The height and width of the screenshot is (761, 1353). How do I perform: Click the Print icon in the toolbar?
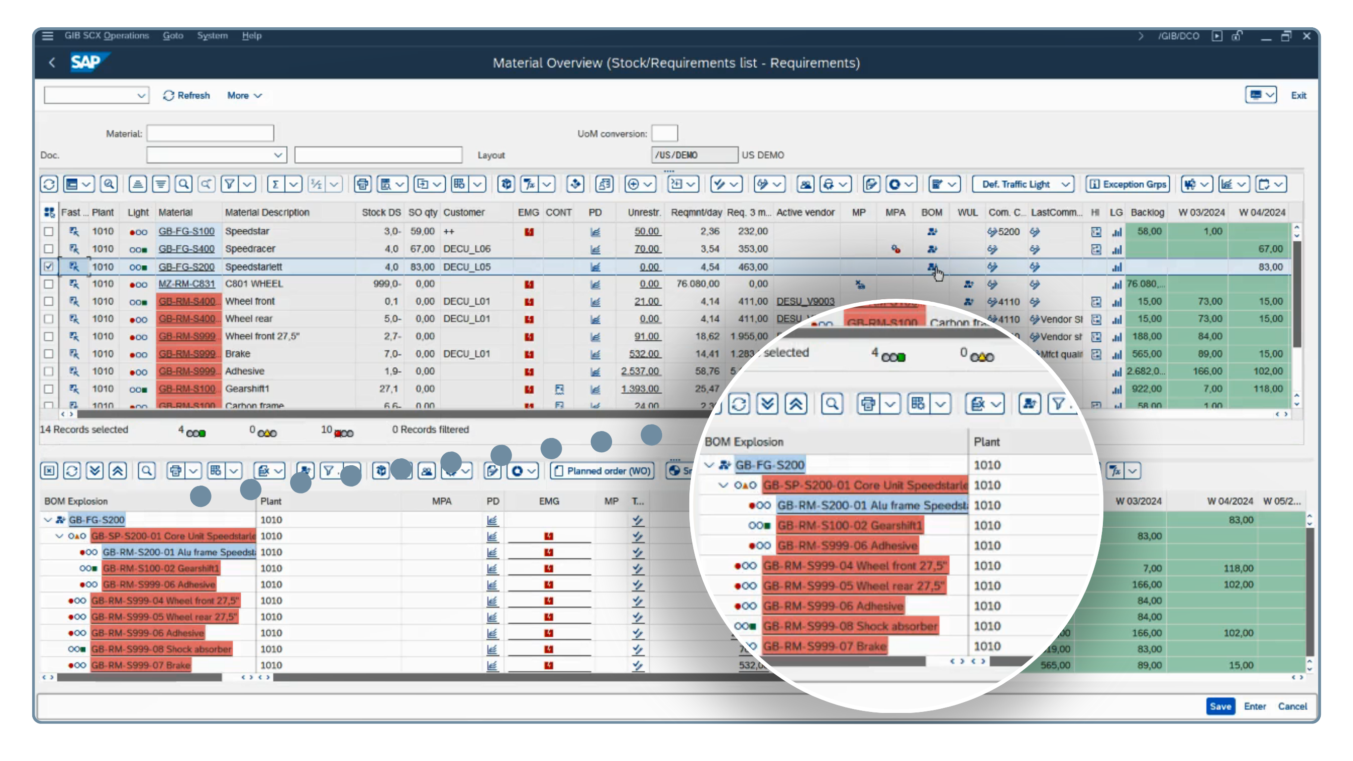pos(362,184)
